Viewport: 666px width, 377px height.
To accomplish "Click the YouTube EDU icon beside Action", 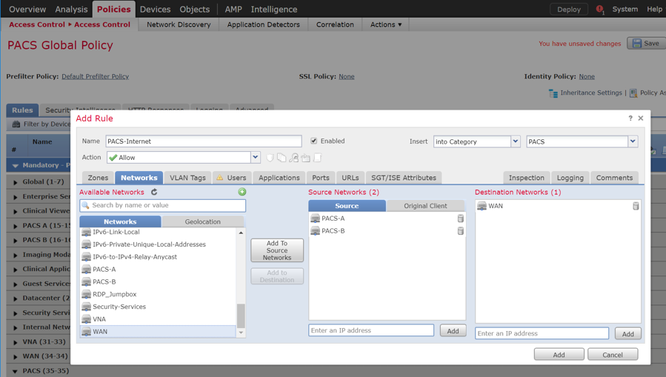I will tap(305, 158).
